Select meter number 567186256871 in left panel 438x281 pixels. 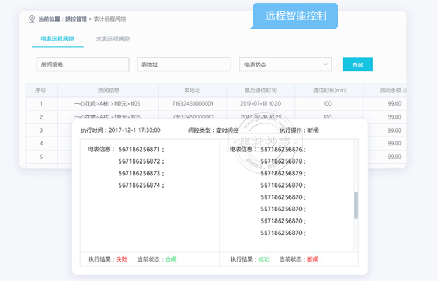(141, 149)
